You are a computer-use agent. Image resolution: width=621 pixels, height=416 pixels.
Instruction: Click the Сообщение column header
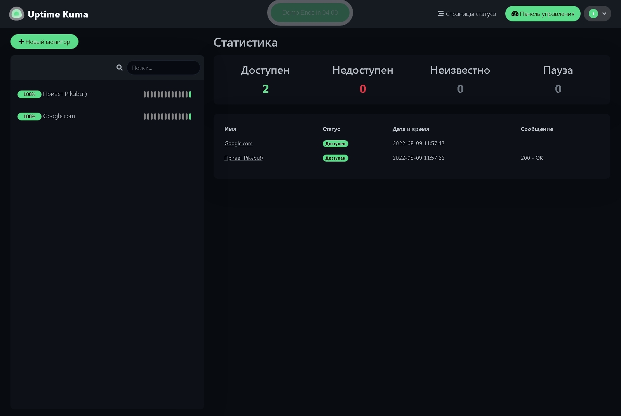537,129
